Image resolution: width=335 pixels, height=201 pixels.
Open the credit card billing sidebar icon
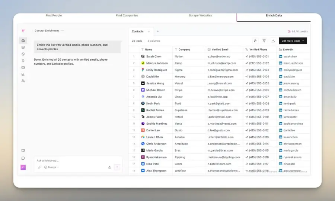point(23,67)
